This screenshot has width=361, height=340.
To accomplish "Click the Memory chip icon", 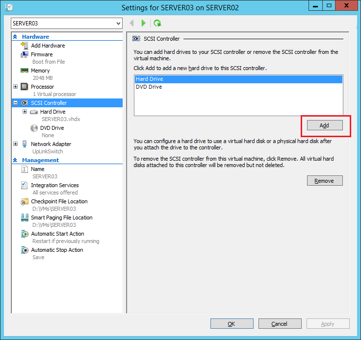I will coord(25,71).
